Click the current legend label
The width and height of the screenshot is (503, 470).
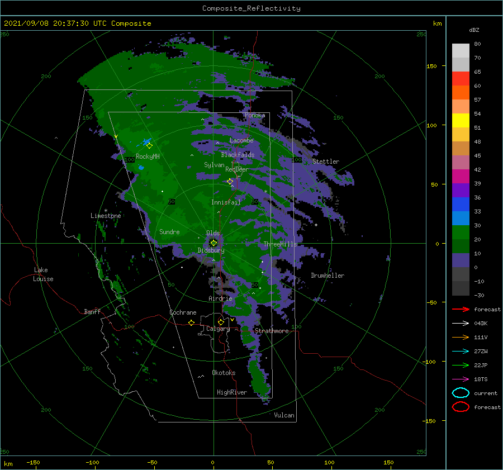click(x=486, y=393)
